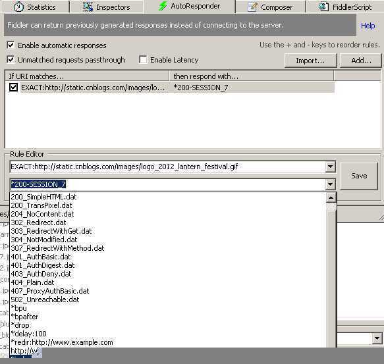
Task: Click the 'If URI matches...' column header
Action: point(87,76)
